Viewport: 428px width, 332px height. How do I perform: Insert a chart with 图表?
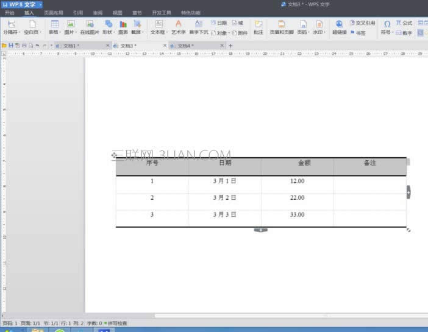coord(123,27)
